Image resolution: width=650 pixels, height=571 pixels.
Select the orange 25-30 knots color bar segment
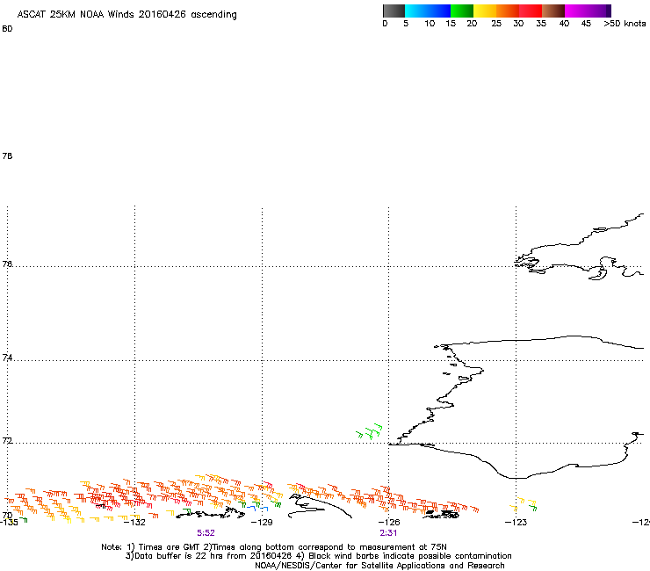(x=508, y=11)
